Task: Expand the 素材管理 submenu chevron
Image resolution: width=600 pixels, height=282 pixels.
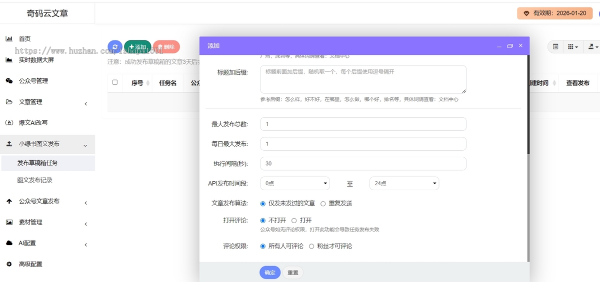Action: 85,224
